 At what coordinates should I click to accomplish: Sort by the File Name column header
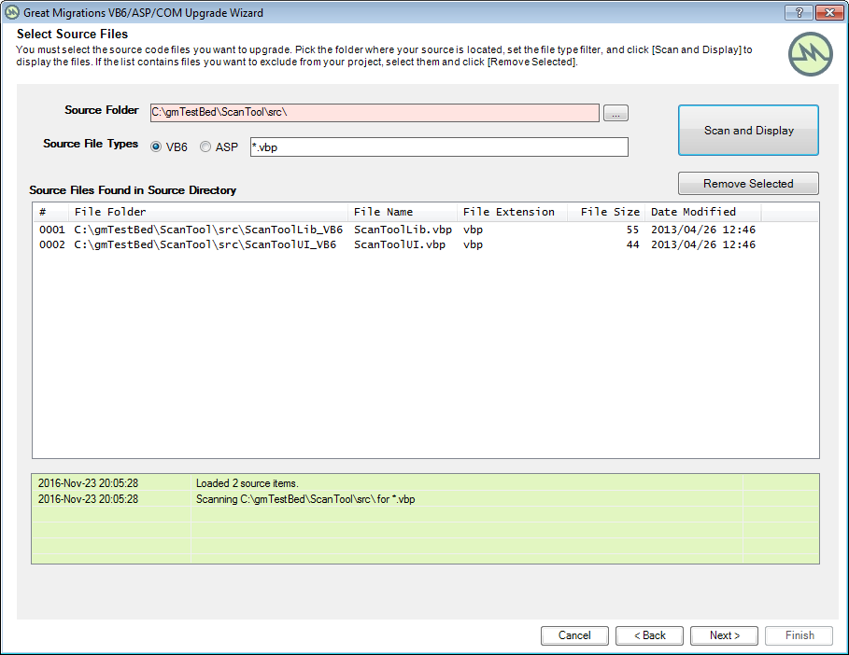point(402,212)
